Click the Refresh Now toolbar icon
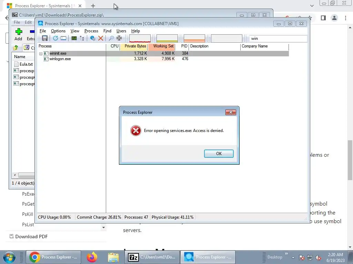 point(56,38)
